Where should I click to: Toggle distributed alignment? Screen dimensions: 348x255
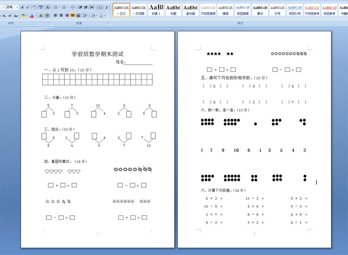tap(78, 15)
